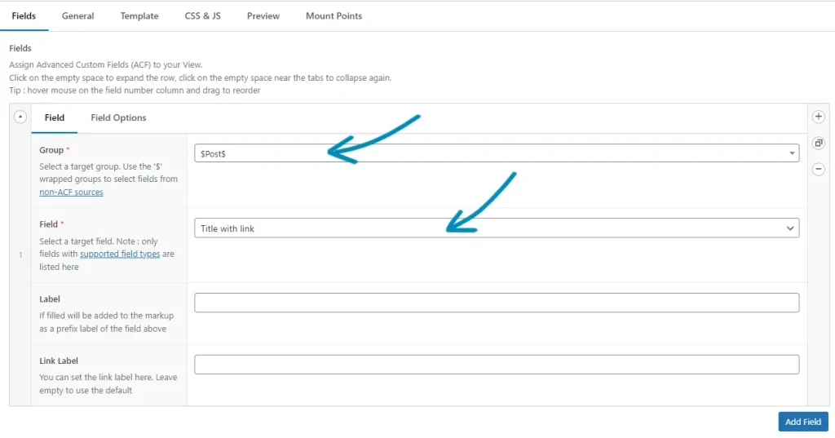This screenshot has height=438, width=835.
Task: Switch to the Field Options sub-tab
Action: point(118,117)
